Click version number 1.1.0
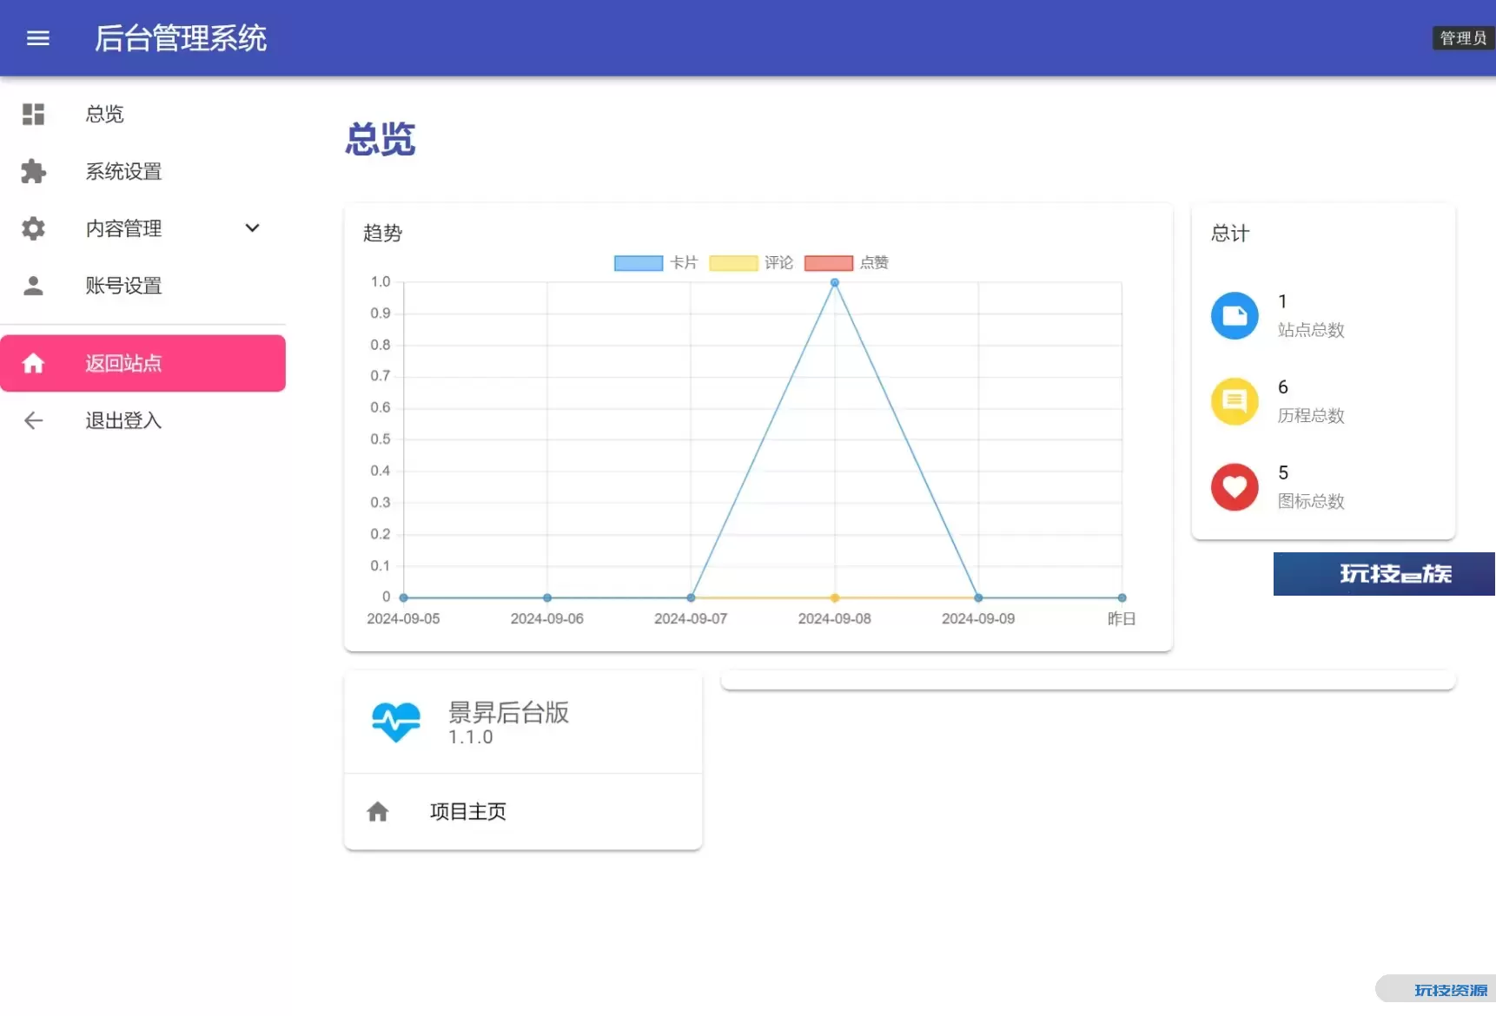Image resolution: width=1496 pixels, height=1016 pixels. (x=471, y=737)
